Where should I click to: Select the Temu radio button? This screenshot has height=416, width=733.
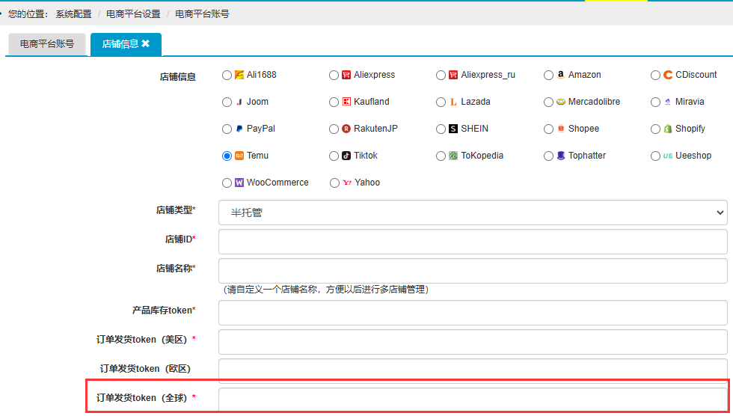tap(227, 156)
